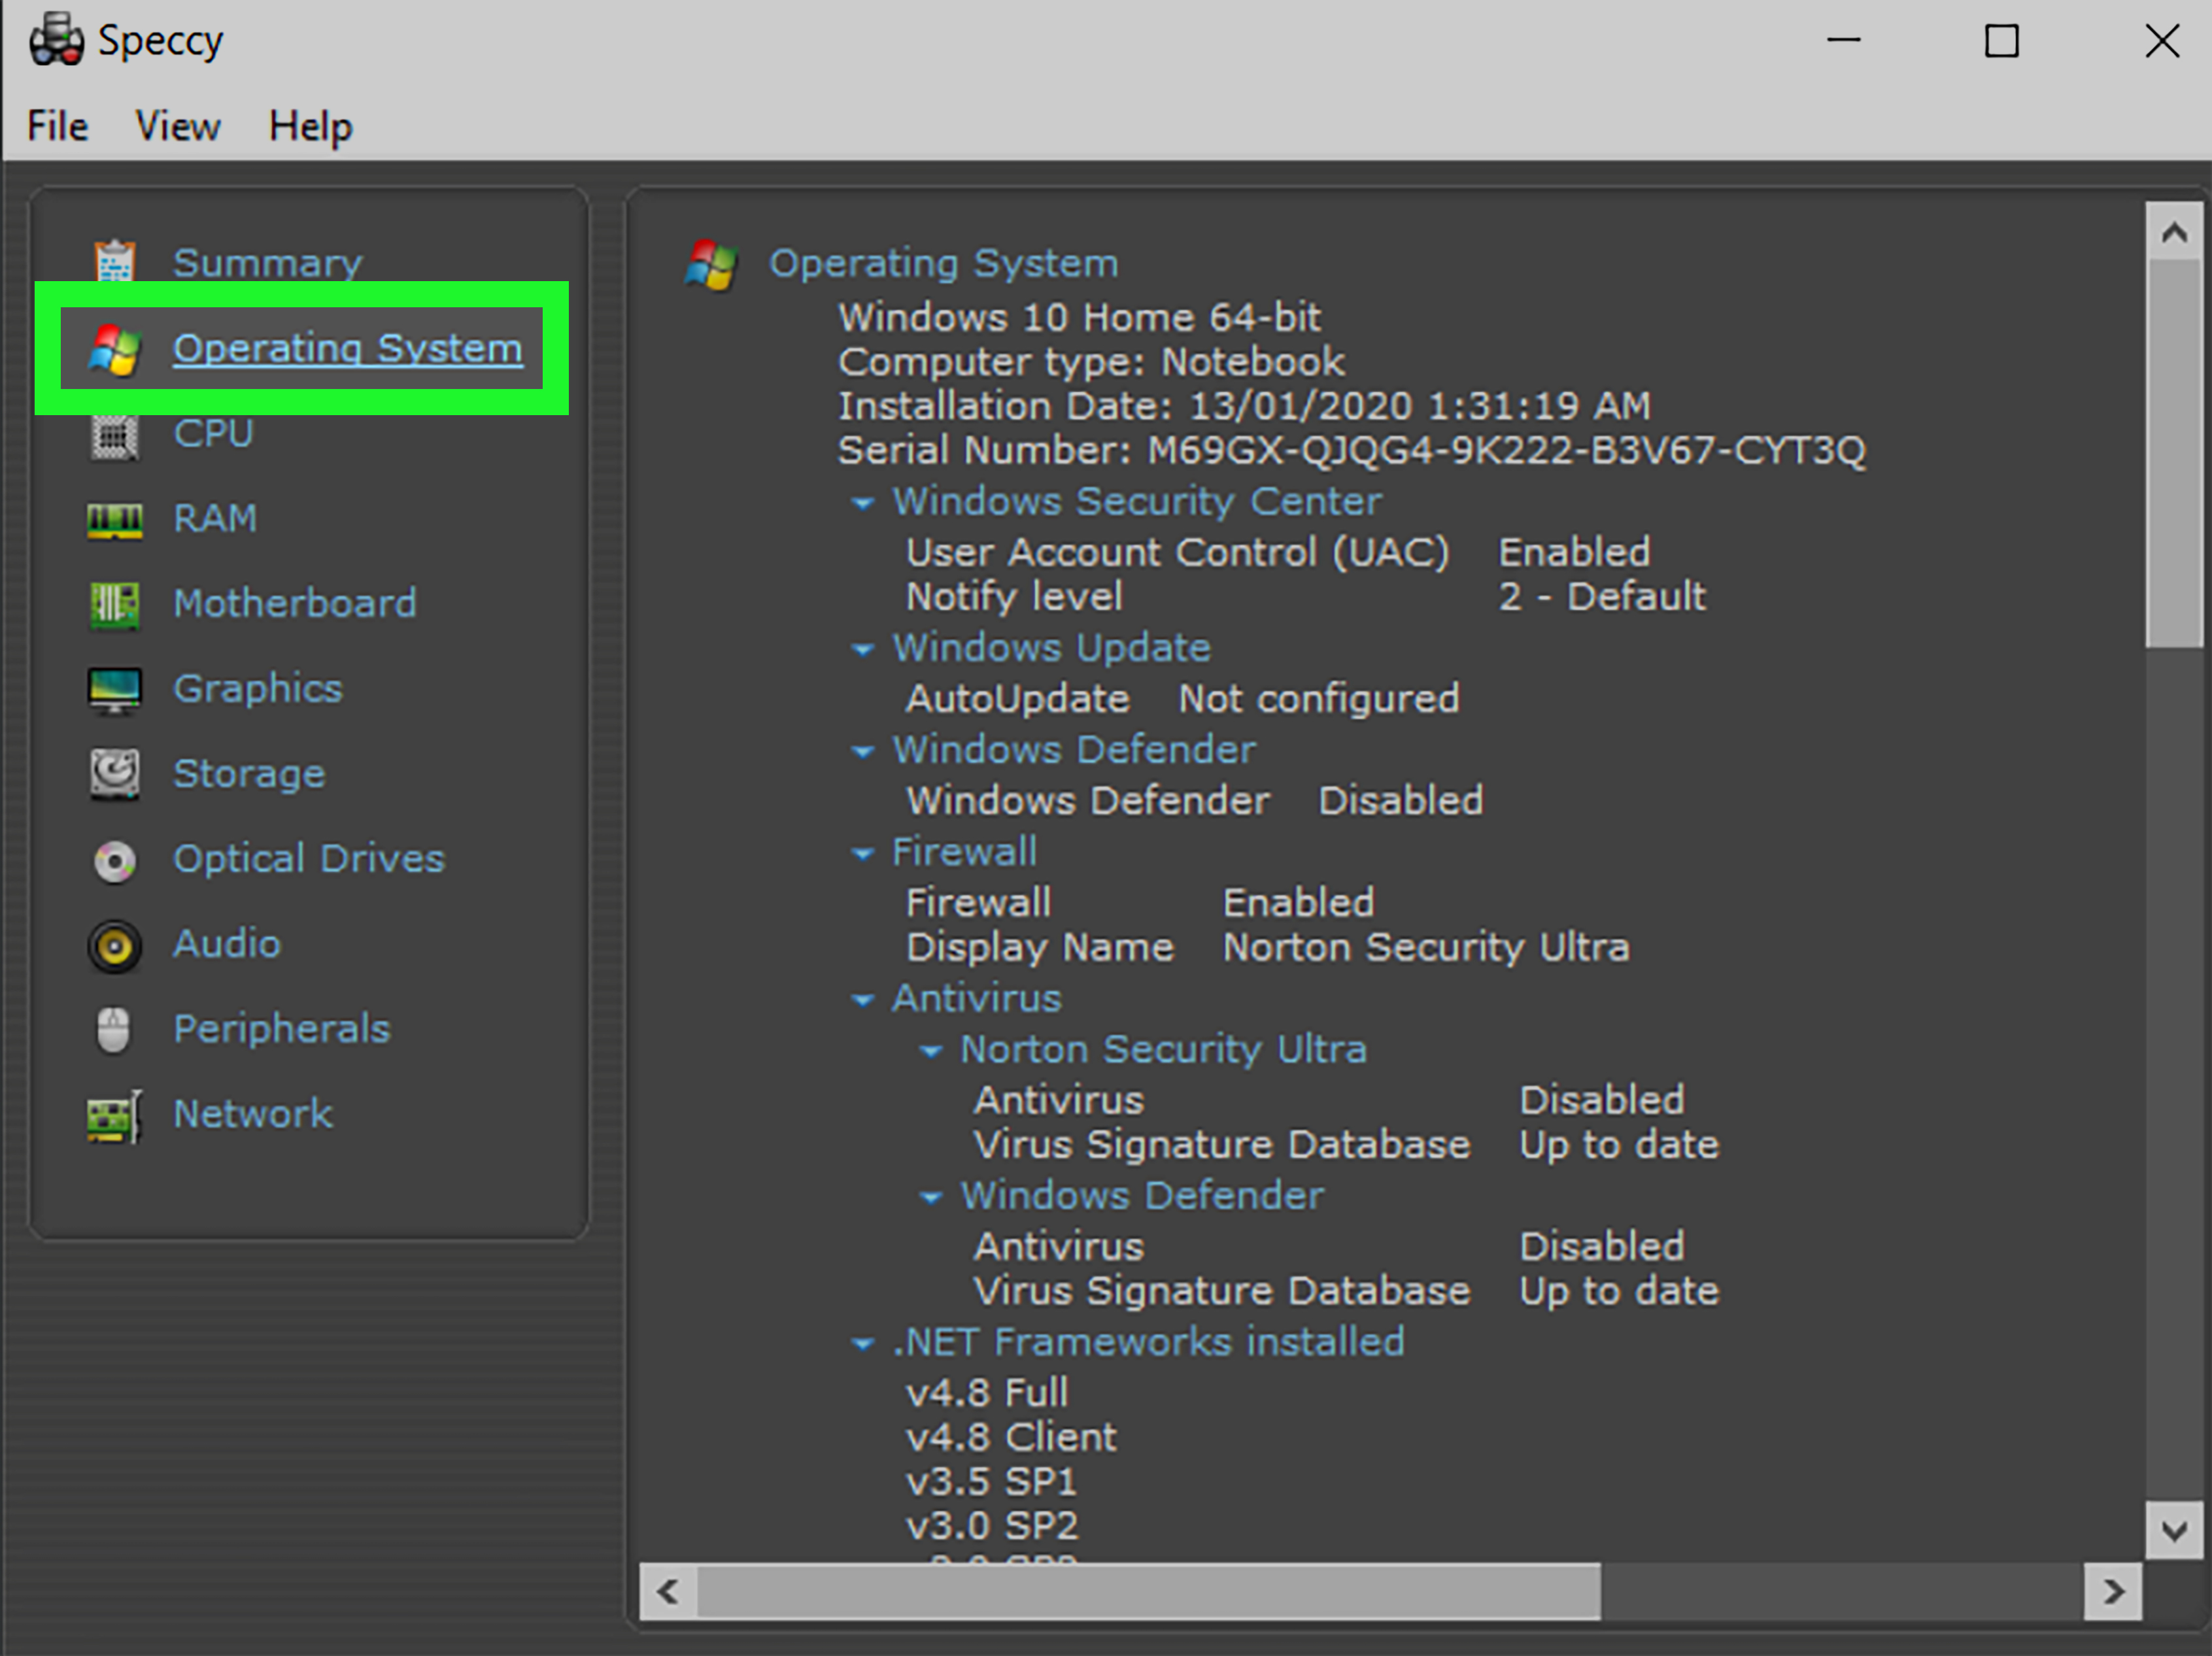Click the RAM memory stick icon

[115, 520]
